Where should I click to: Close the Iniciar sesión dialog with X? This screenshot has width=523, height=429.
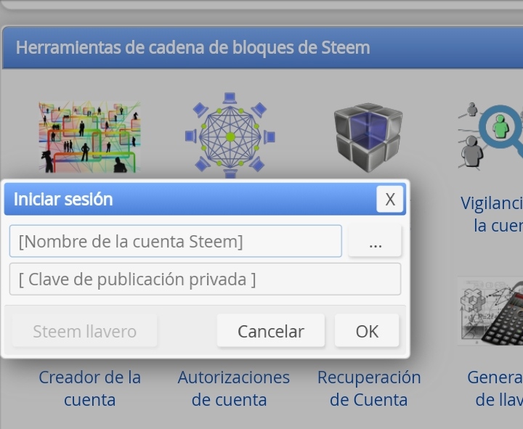[390, 199]
